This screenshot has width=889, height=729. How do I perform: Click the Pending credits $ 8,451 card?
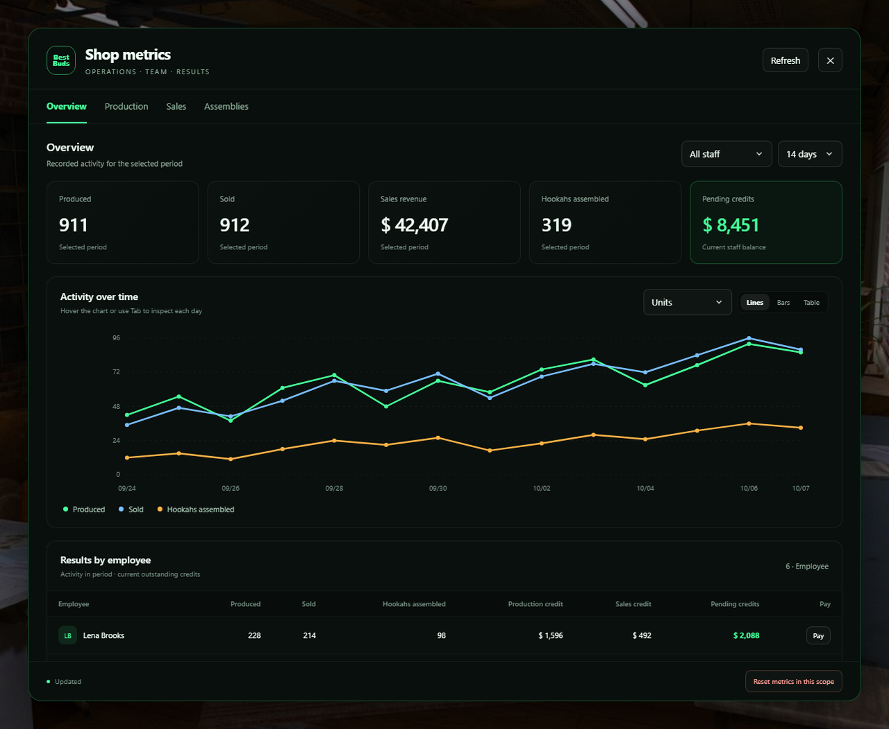pyautogui.click(x=766, y=223)
